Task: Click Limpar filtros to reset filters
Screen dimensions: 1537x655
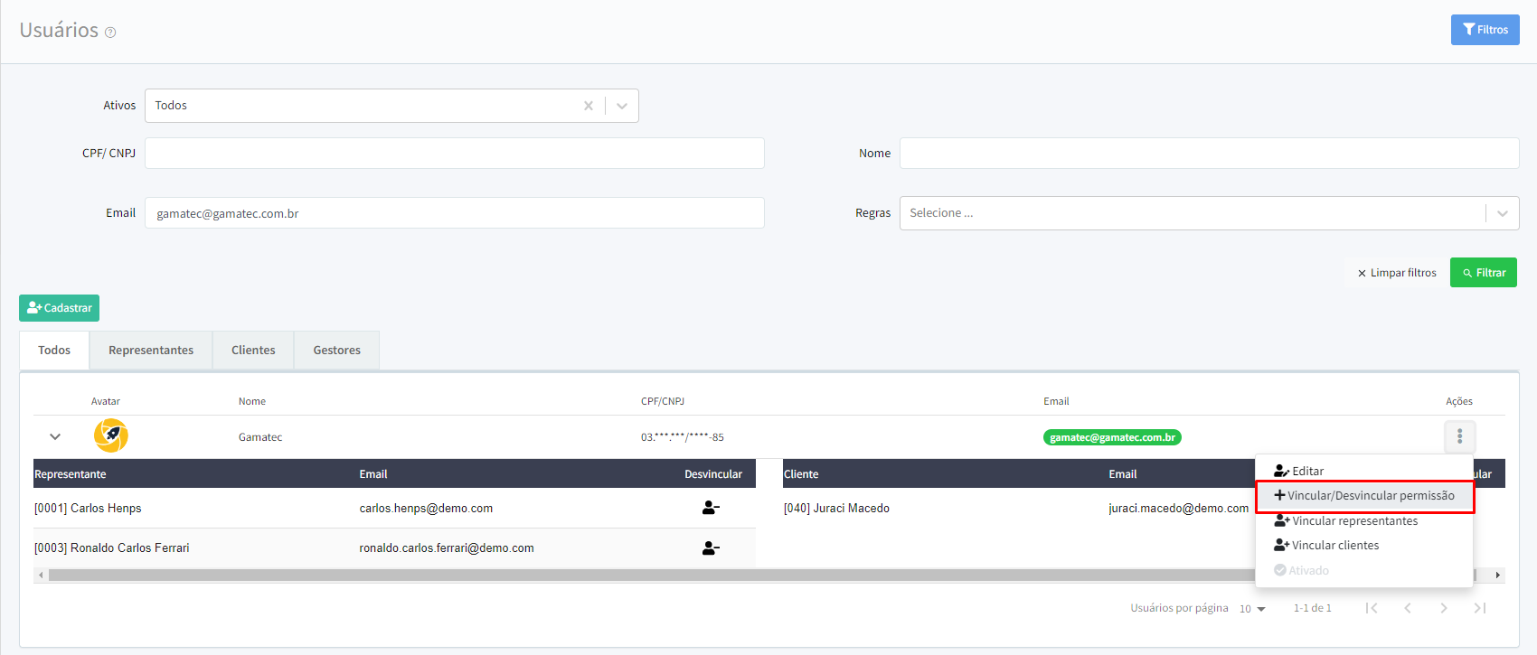Action: 1397,273
